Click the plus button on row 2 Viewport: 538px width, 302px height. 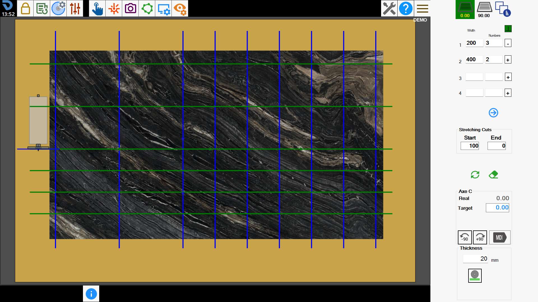point(508,60)
